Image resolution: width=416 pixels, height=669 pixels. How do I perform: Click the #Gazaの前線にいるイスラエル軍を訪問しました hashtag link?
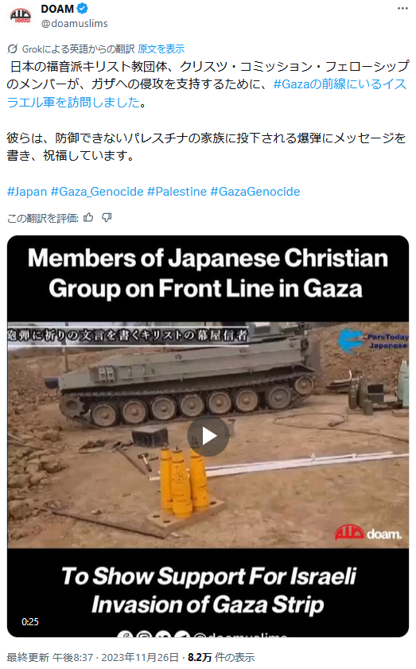[207, 93]
